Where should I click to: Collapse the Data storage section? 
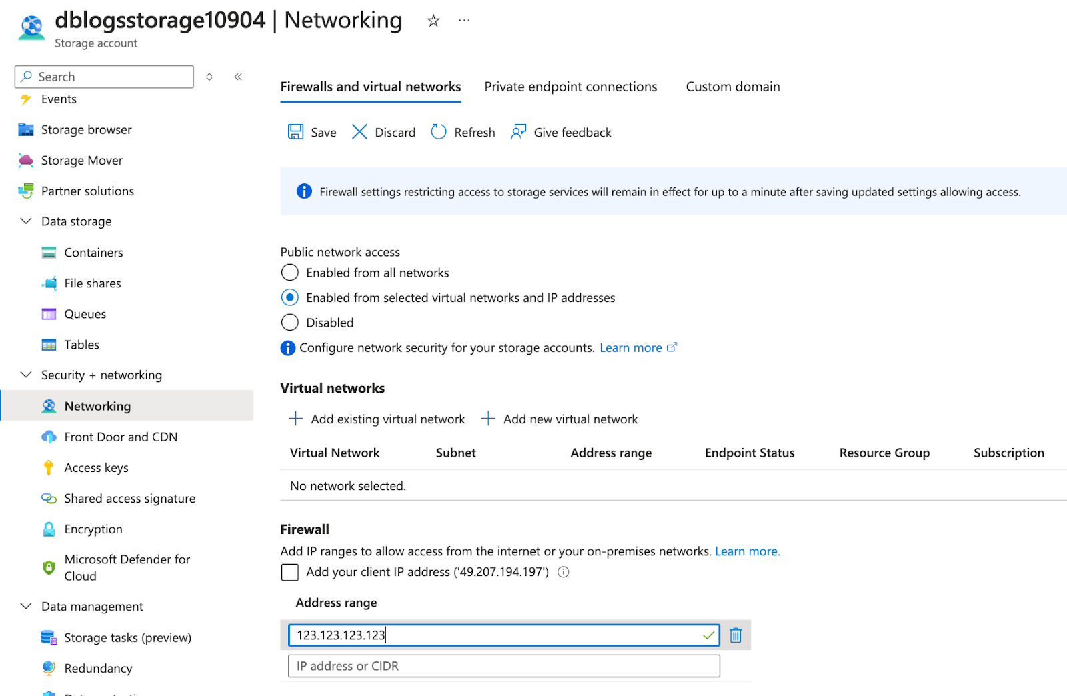[26, 221]
